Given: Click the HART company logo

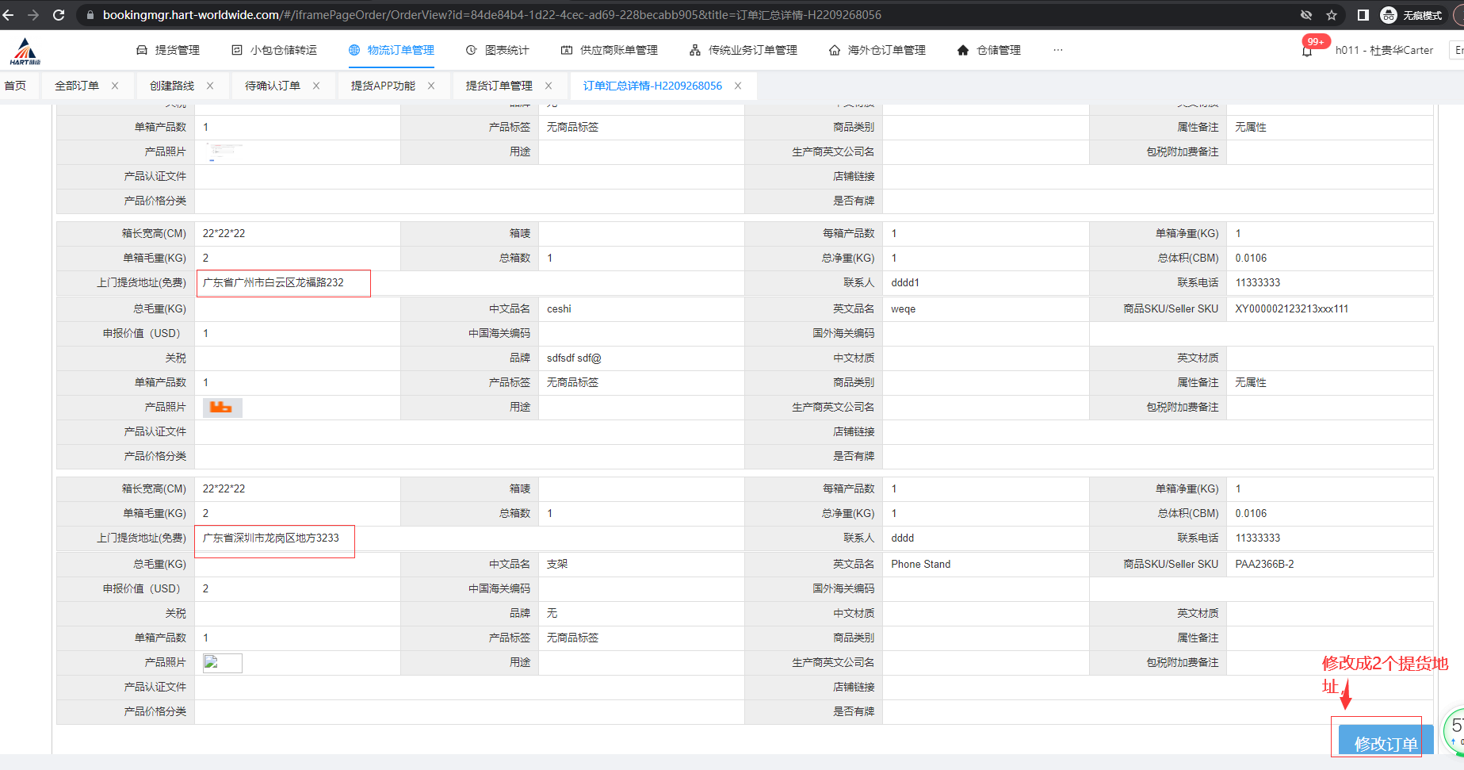Looking at the screenshot, I should pyautogui.click(x=25, y=52).
